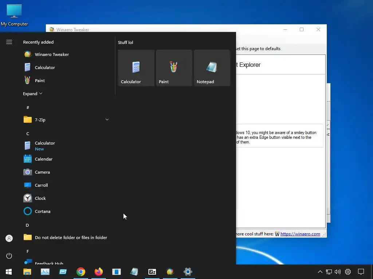
Task: Click the Calculator tile in Stuff lol
Action: point(136,68)
